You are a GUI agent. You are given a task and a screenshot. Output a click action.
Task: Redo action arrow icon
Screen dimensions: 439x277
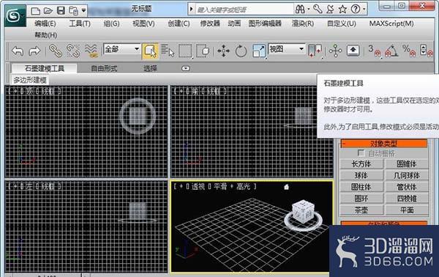click(34, 51)
